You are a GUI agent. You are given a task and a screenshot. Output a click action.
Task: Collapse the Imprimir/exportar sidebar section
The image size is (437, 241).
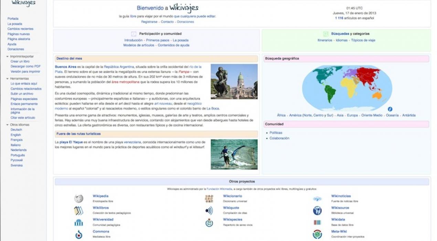8,56
